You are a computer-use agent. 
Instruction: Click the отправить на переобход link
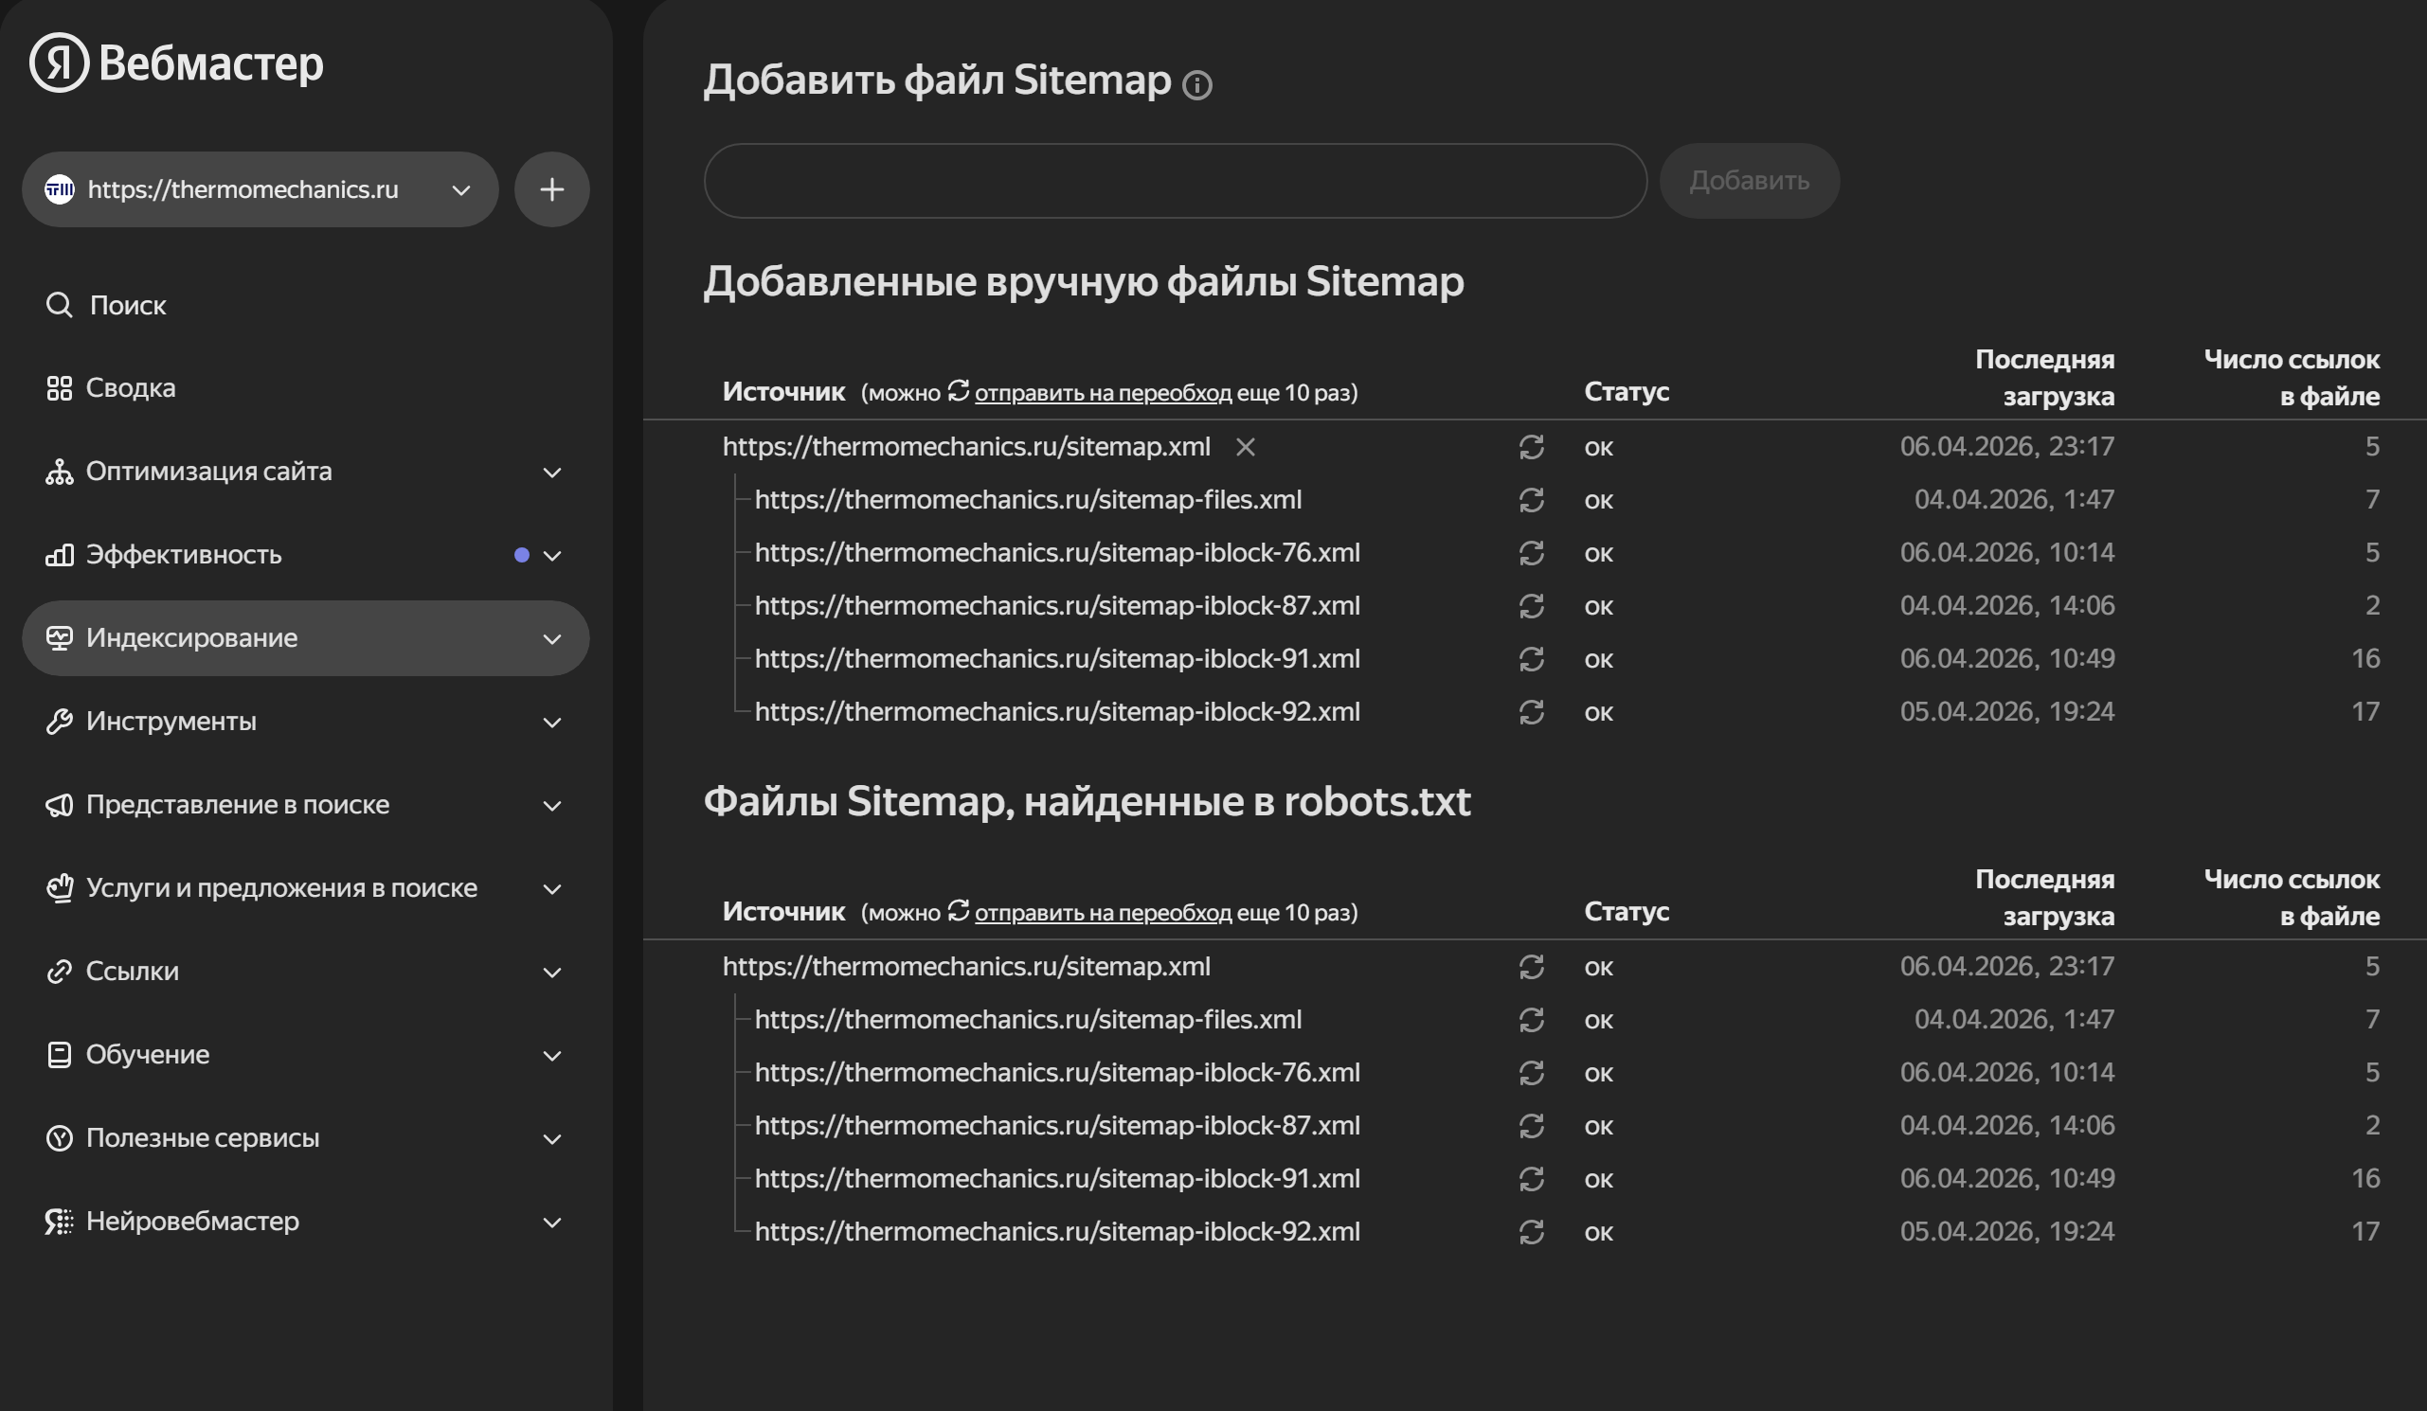pyautogui.click(x=1103, y=393)
